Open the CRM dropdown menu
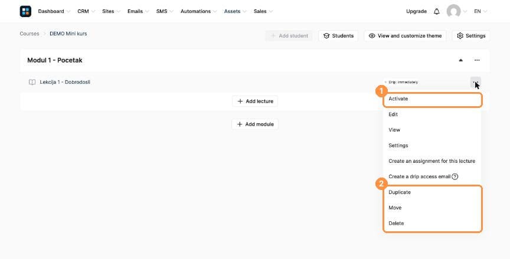 click(86, 11)
